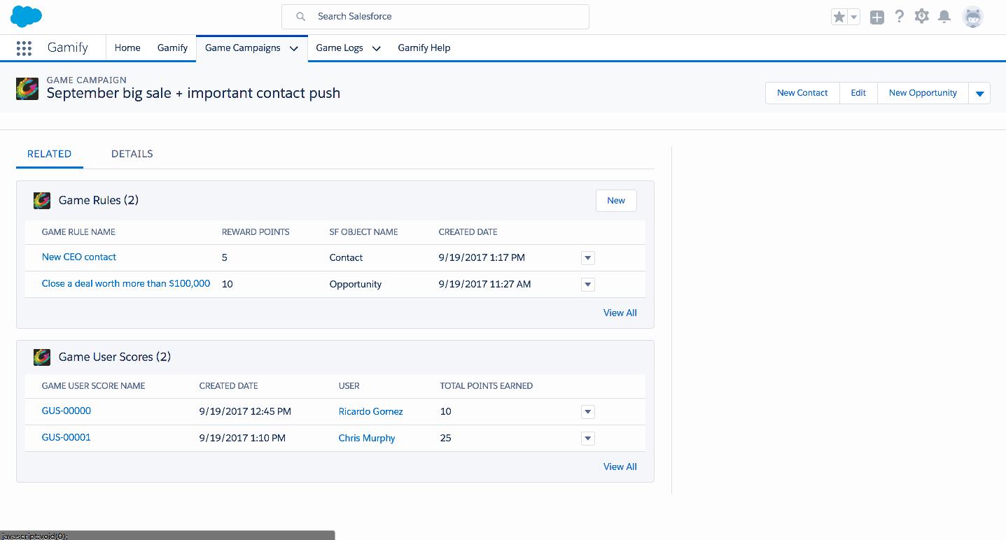Open the favorites list dropdown arrow
Image resolution: width=1006 pixels, height=540 pixels.
tap(854, 17)
